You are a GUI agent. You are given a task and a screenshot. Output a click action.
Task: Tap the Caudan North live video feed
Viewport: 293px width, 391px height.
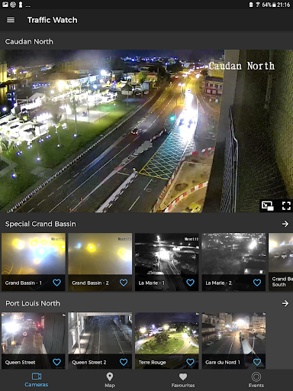(146, 131)
